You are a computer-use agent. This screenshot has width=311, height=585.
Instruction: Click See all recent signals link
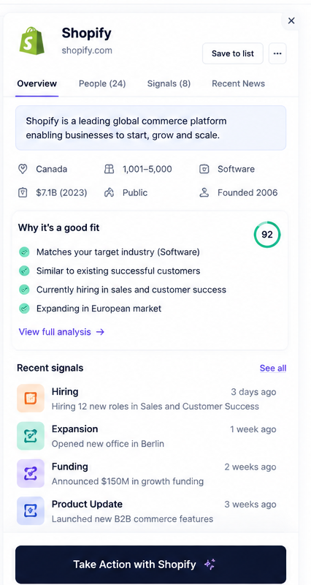(x=273, y=369)
